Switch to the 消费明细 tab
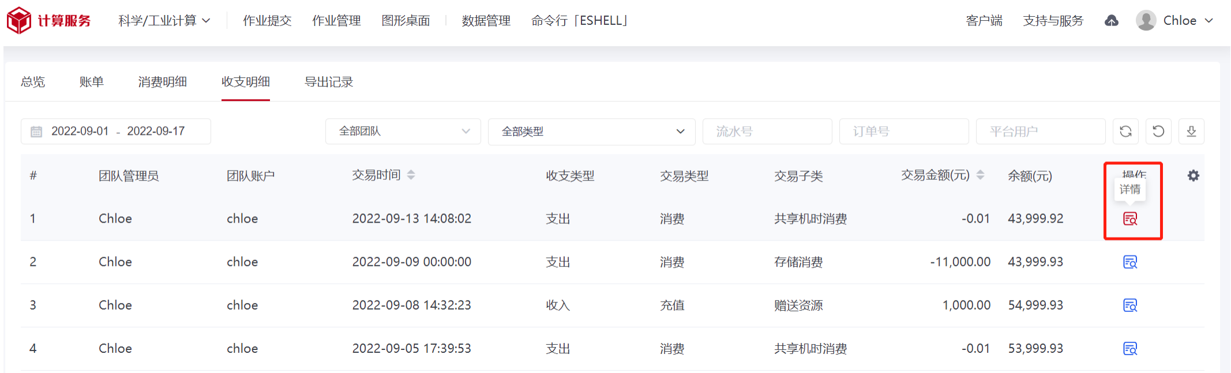The width and height of the screenshot is (1231, 373). point(163,82)
